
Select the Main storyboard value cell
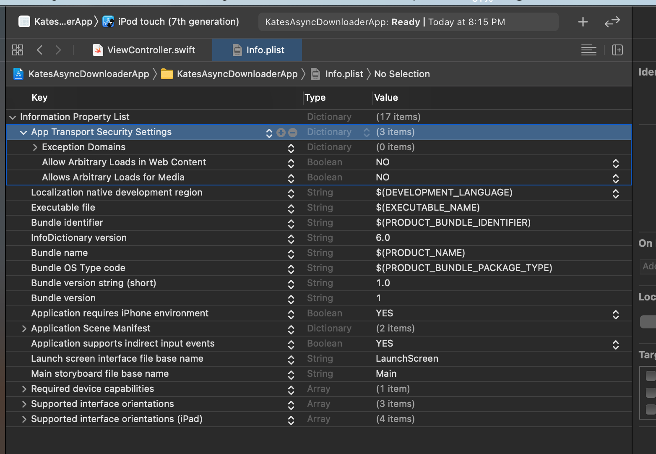point(386,373)
